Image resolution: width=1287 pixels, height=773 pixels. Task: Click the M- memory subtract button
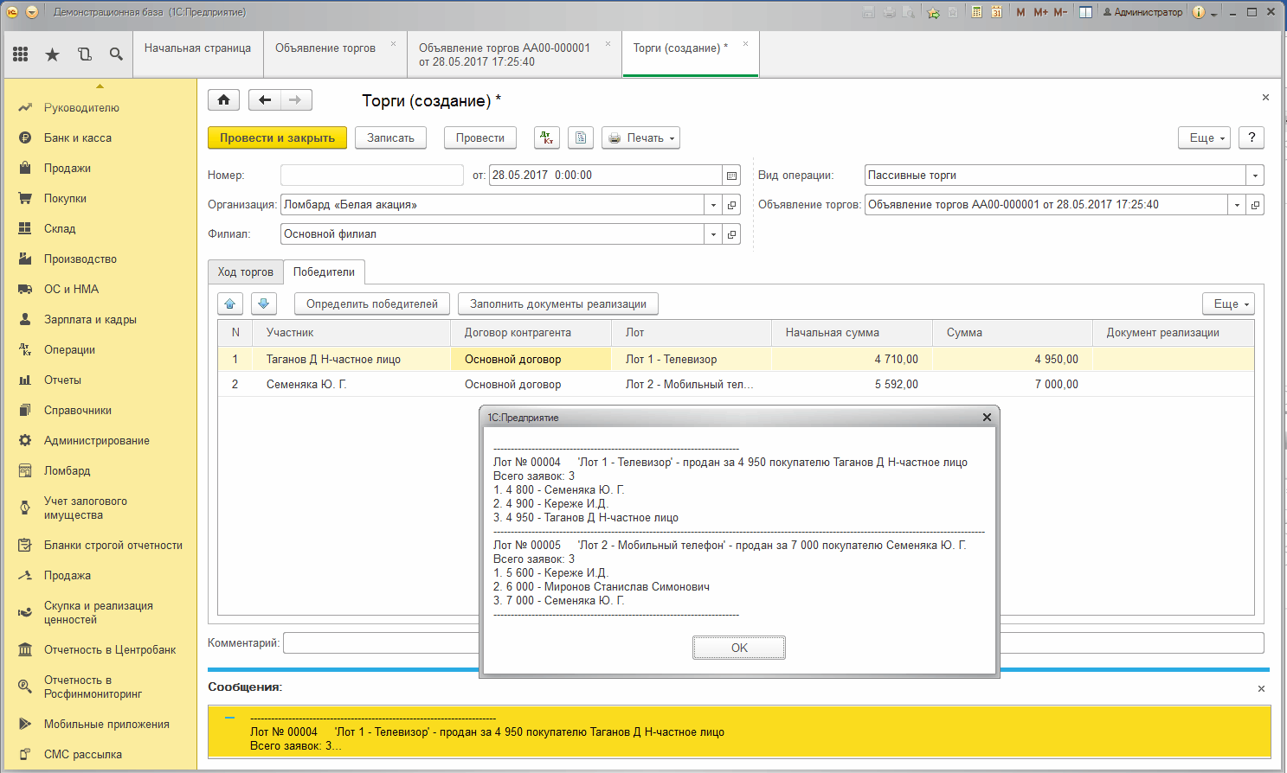(x=1060, y=12)
